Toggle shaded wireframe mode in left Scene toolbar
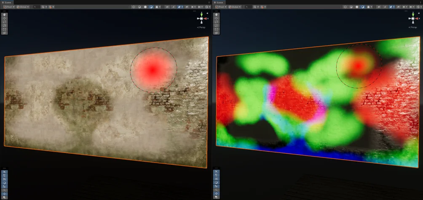Viewport: 423px width, 200px height. [x=139, y=7]
